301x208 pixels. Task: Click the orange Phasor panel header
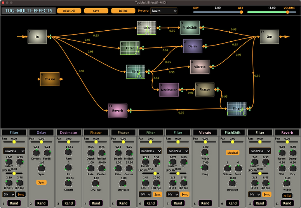coord(96,133)
